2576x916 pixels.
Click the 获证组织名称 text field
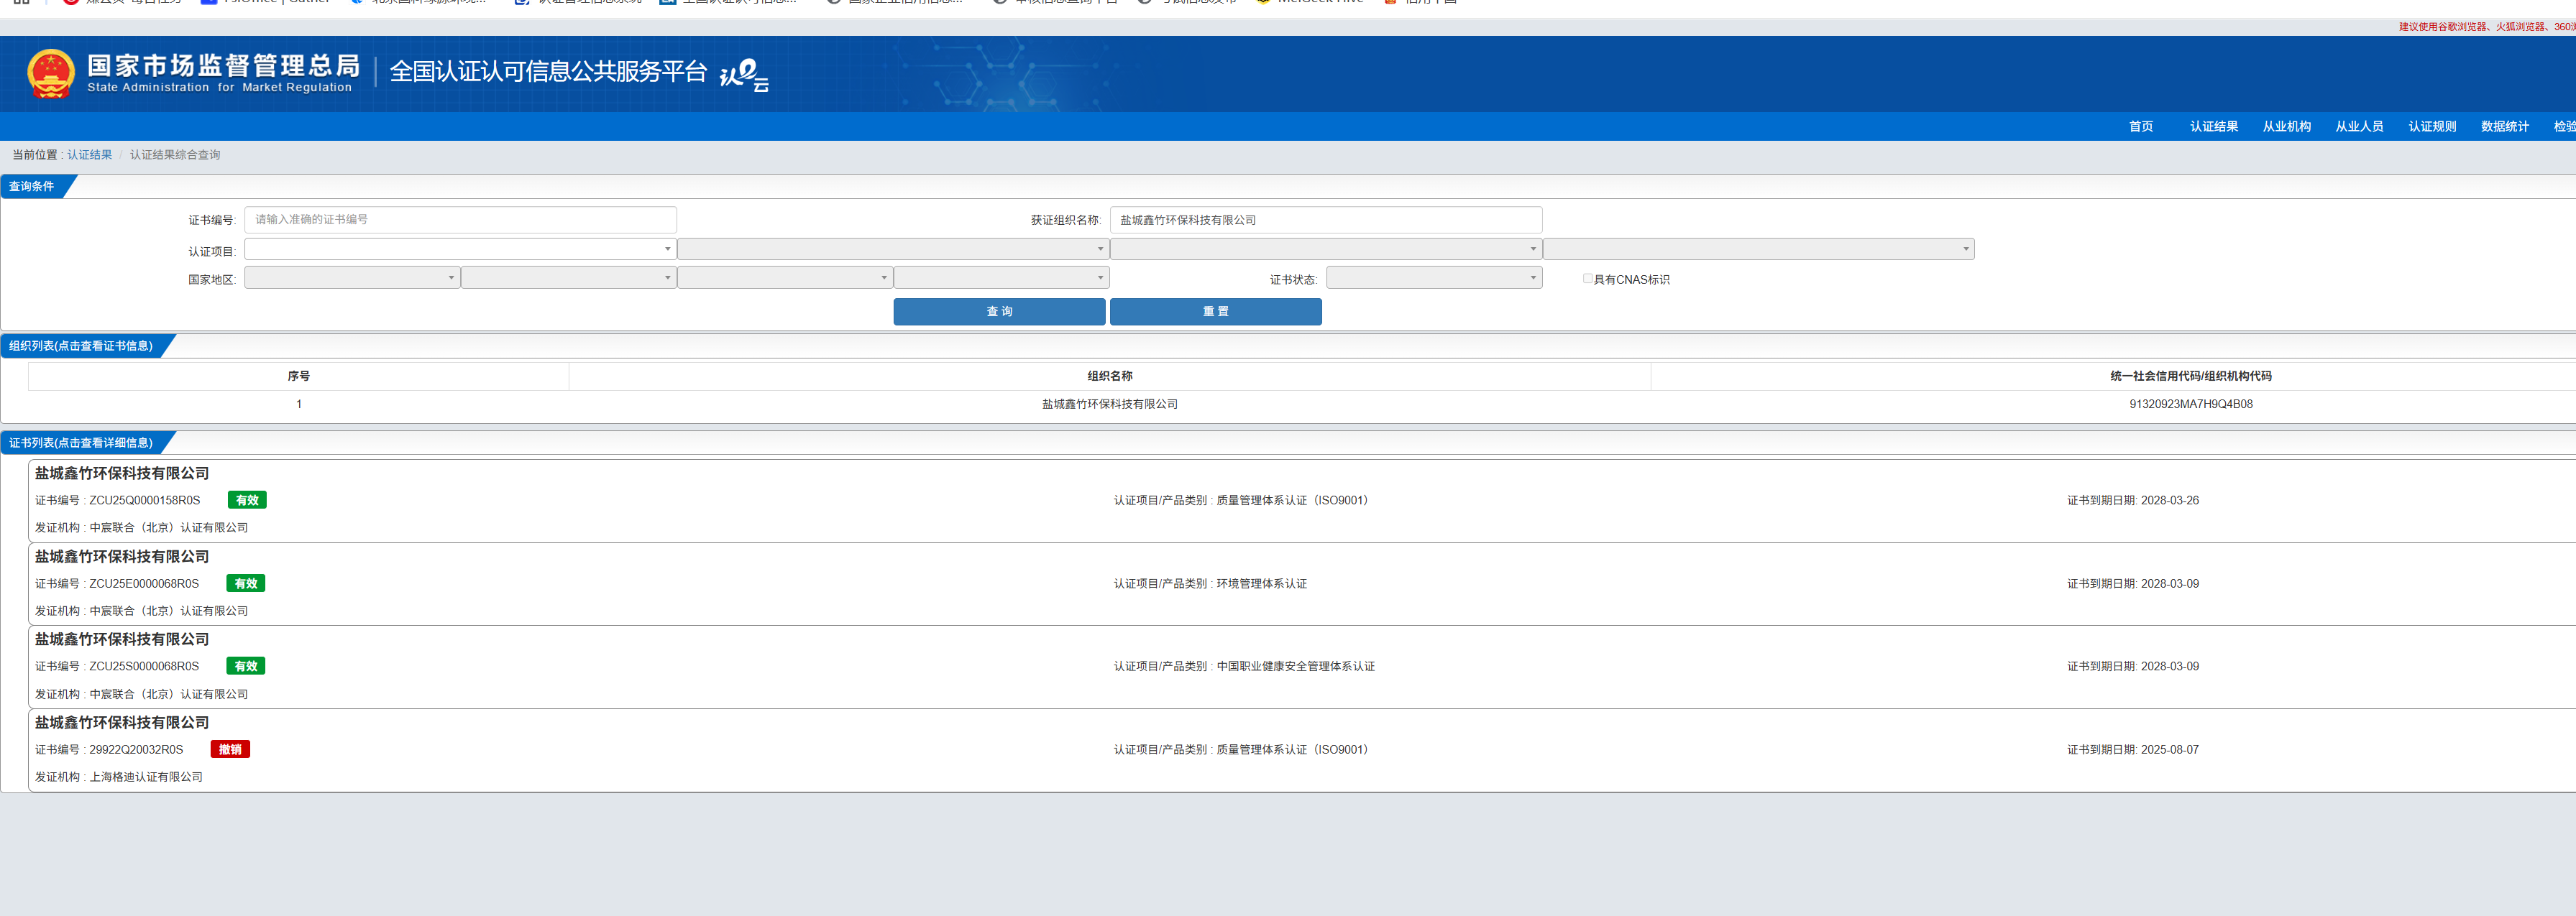point(1325,220)
